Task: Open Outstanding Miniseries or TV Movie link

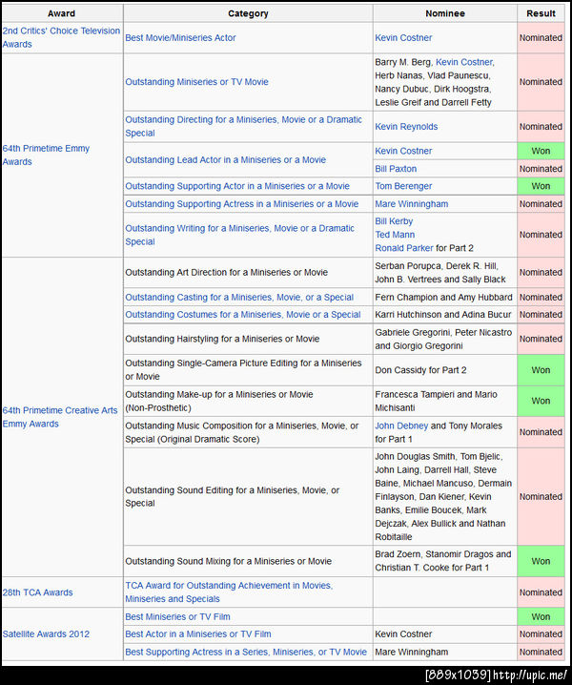Action: (x=196, y=82)
